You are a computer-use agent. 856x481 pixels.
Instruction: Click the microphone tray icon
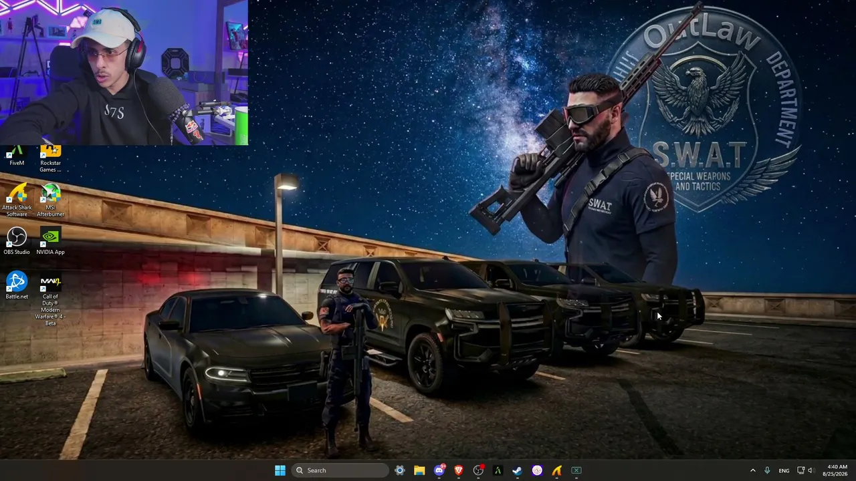(767, 470)
